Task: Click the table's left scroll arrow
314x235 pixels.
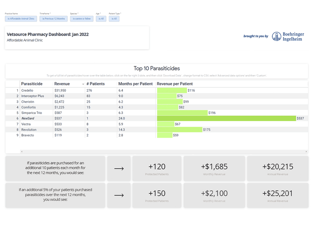Action: pyautogui.click(x=22, y=152)
